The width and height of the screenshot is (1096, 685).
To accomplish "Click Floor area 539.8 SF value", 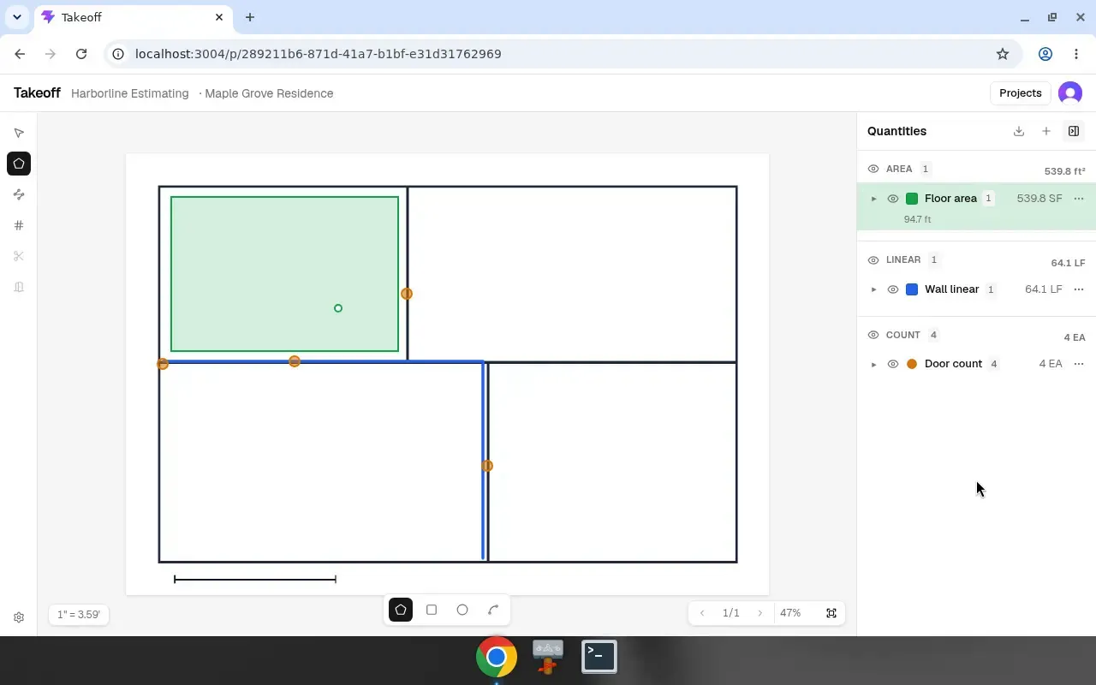I will [1039, 199].
